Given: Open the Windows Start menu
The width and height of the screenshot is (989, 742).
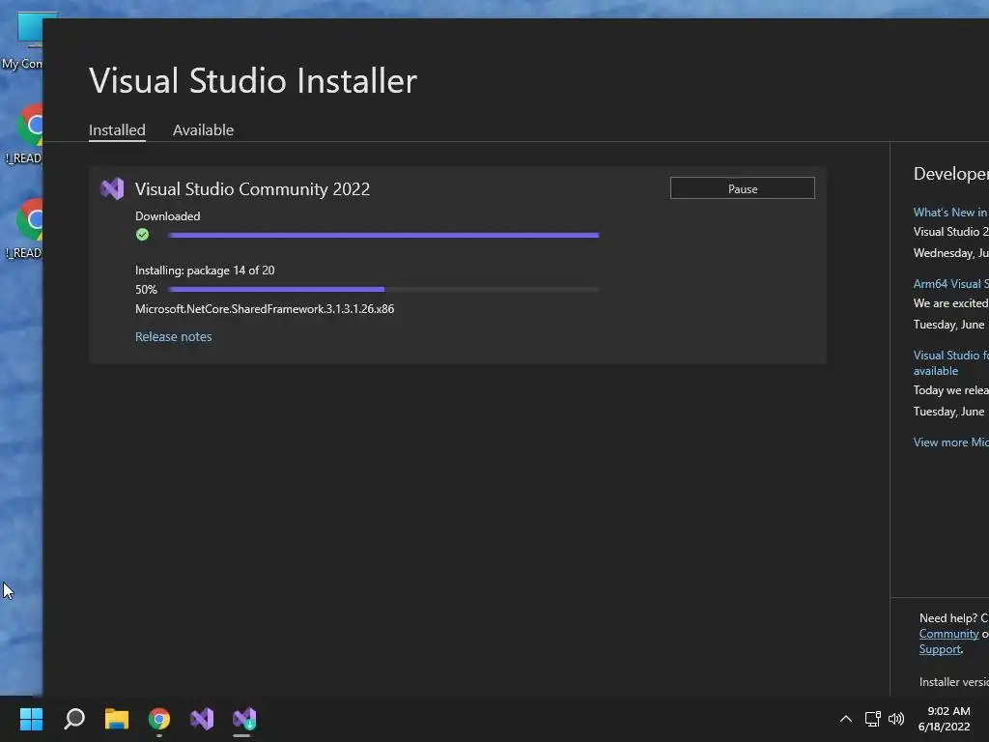Looking at the screenshot, I should pyautogui.click(x=31, y=719).
